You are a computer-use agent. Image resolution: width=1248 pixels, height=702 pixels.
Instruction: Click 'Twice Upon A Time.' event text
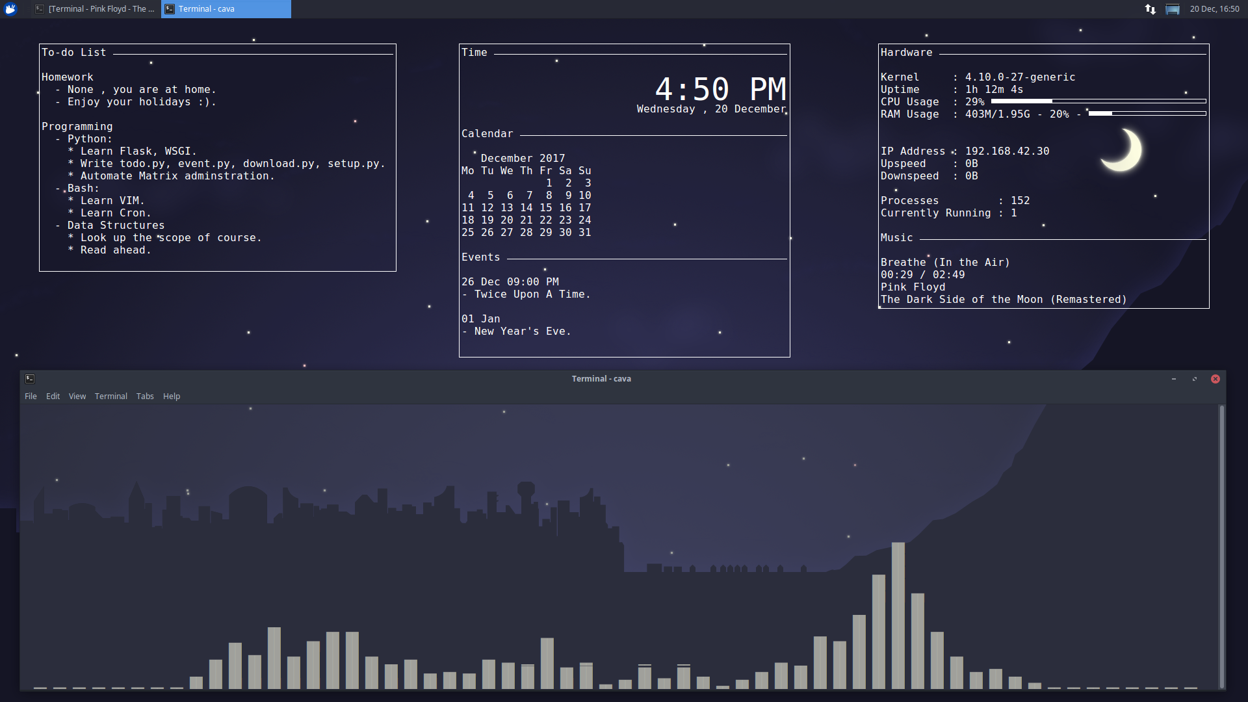532,294
